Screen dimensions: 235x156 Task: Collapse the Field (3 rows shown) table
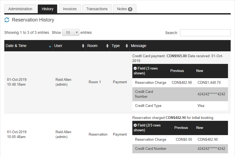click(x=135, y=68)
